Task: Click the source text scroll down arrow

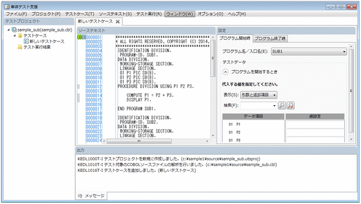Action: coord(213,136)
